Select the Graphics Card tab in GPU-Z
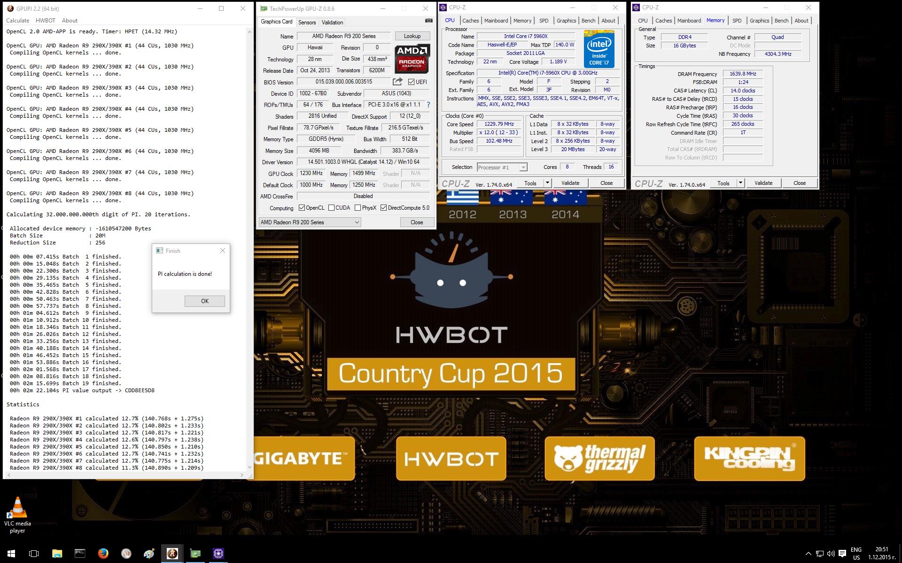Screen dimensions: 902x563 tap(277, 22)
